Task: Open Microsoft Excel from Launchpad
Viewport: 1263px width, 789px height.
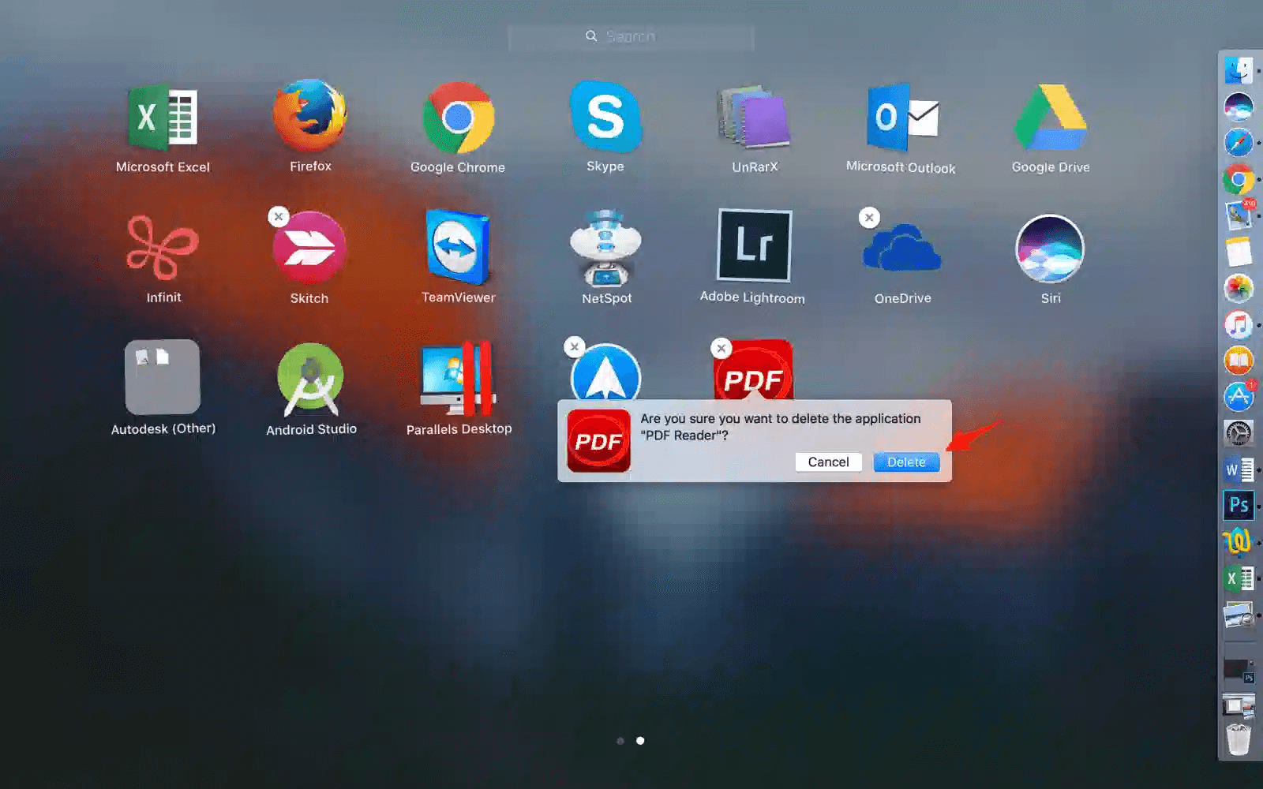Action: pos(163,117)
